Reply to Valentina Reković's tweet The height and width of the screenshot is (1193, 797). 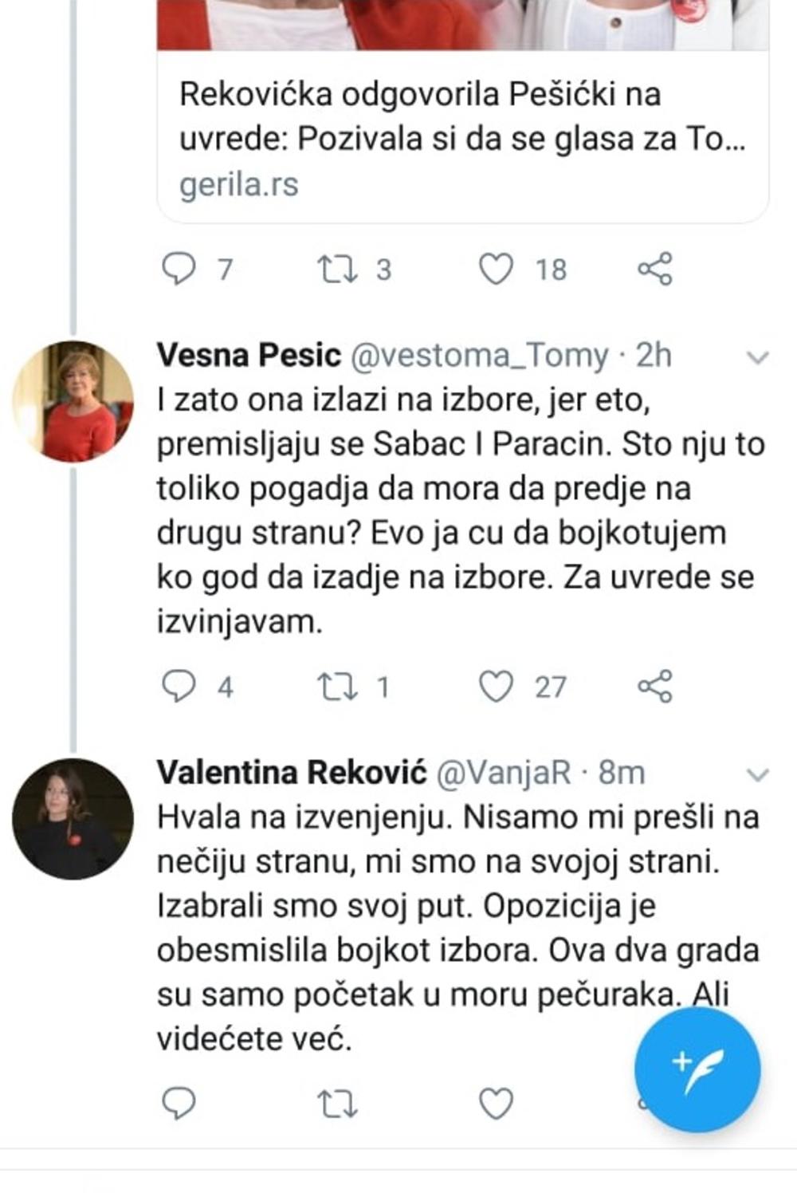(179, 1104)
